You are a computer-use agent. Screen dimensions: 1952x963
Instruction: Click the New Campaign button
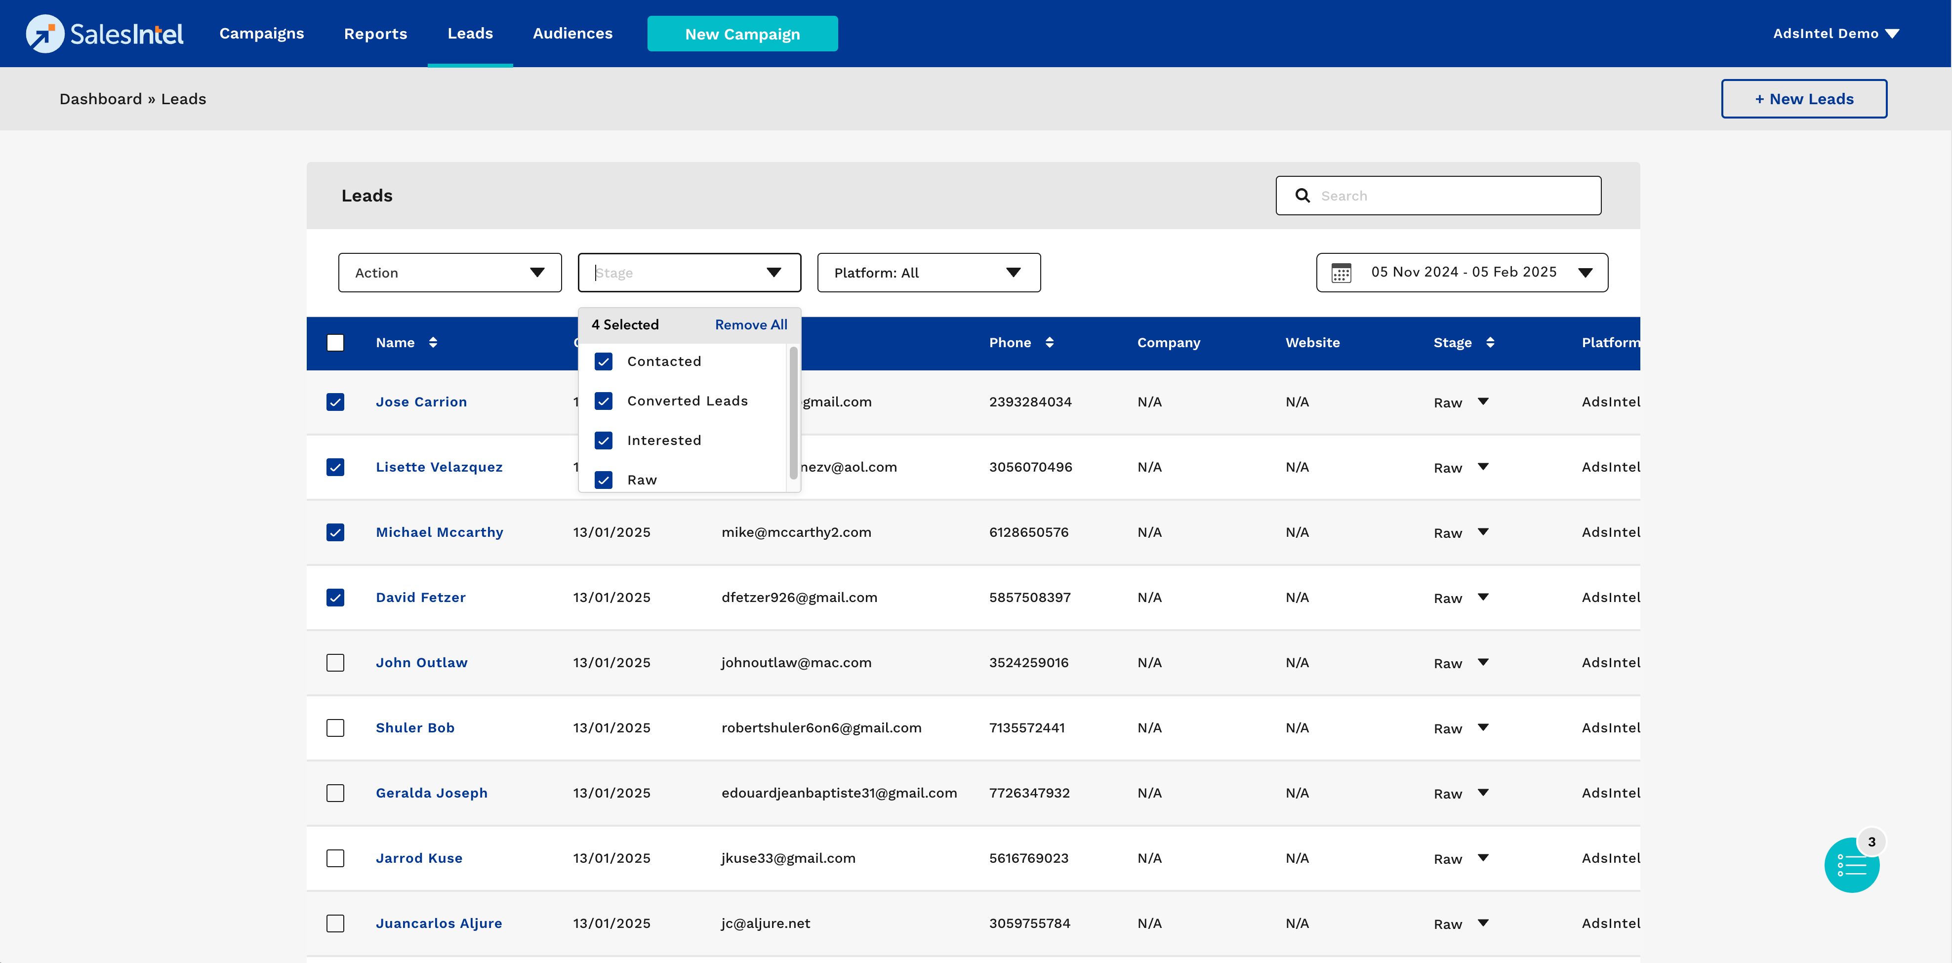tap(742, 34)
